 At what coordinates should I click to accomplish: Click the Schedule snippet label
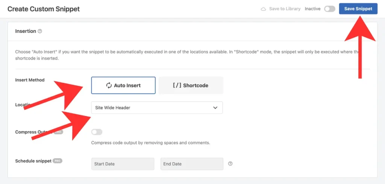pos(33,161)
